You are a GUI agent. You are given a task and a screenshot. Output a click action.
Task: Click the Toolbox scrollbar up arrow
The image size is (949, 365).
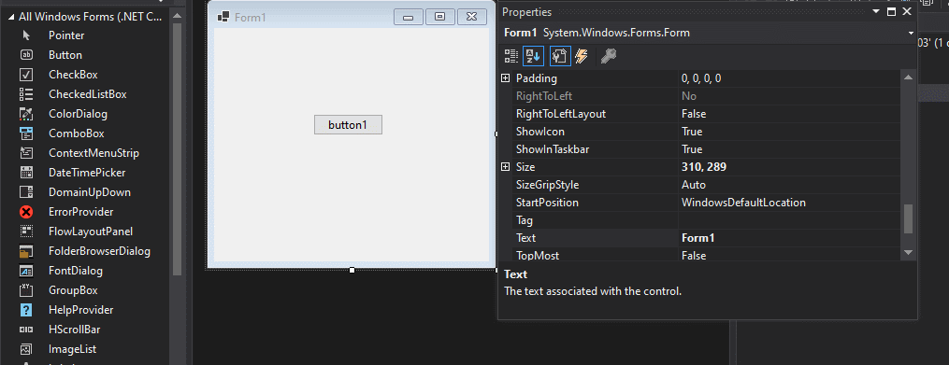[x=177, y=15]
